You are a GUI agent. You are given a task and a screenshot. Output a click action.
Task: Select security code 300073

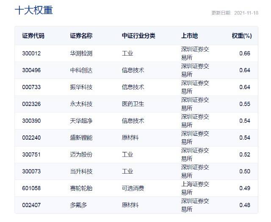pos(31,171)
